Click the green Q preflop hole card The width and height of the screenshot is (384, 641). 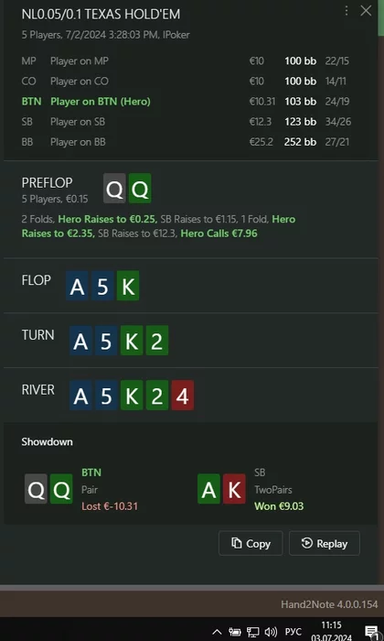[x=140, y=189]
